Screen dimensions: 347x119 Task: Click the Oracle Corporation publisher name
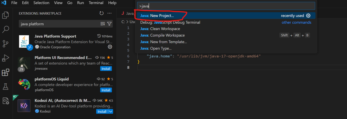[55, 47]
